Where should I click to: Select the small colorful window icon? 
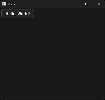click(4, 4)
